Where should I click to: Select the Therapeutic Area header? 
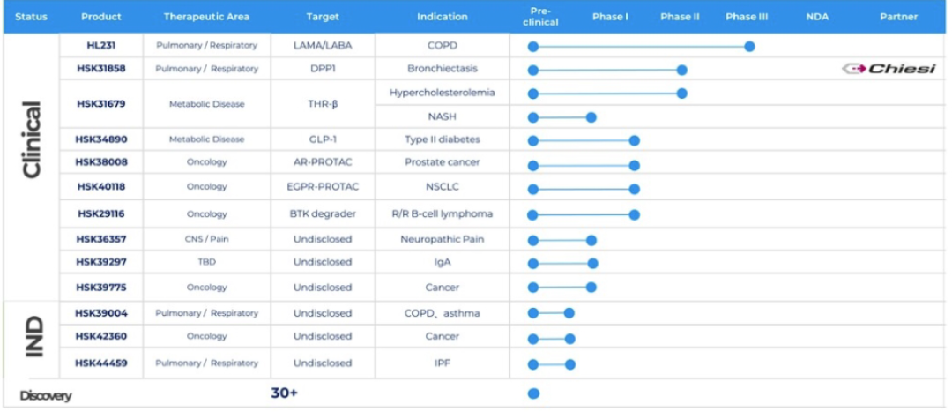pyautogui.click(x=206, y=17)
